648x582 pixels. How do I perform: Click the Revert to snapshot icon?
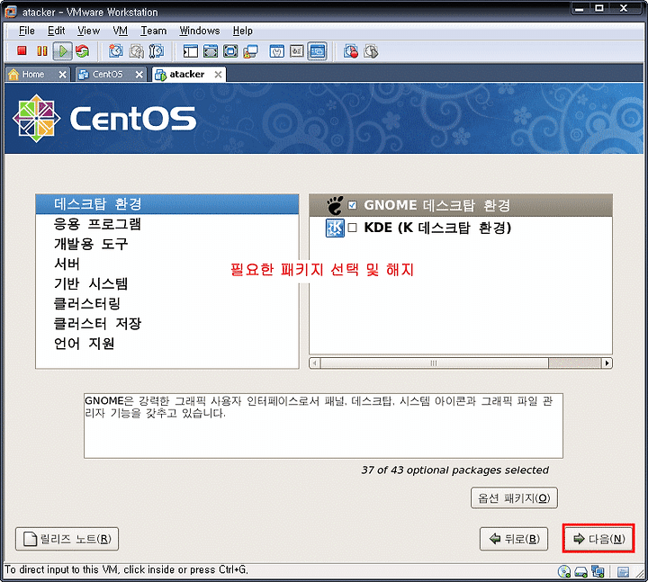pyautogui.click(x=137, y=51)
